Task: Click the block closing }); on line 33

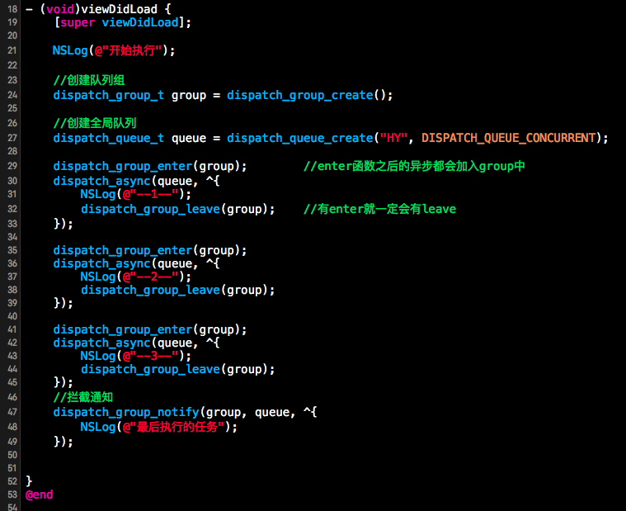Action: [x=64, y=224]
